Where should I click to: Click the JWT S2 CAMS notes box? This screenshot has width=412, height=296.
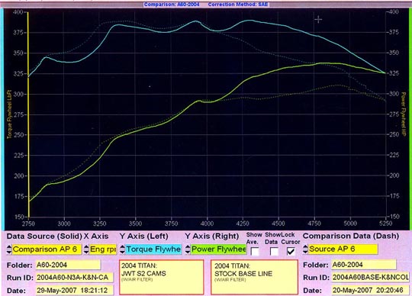click(x=162, y=277)
